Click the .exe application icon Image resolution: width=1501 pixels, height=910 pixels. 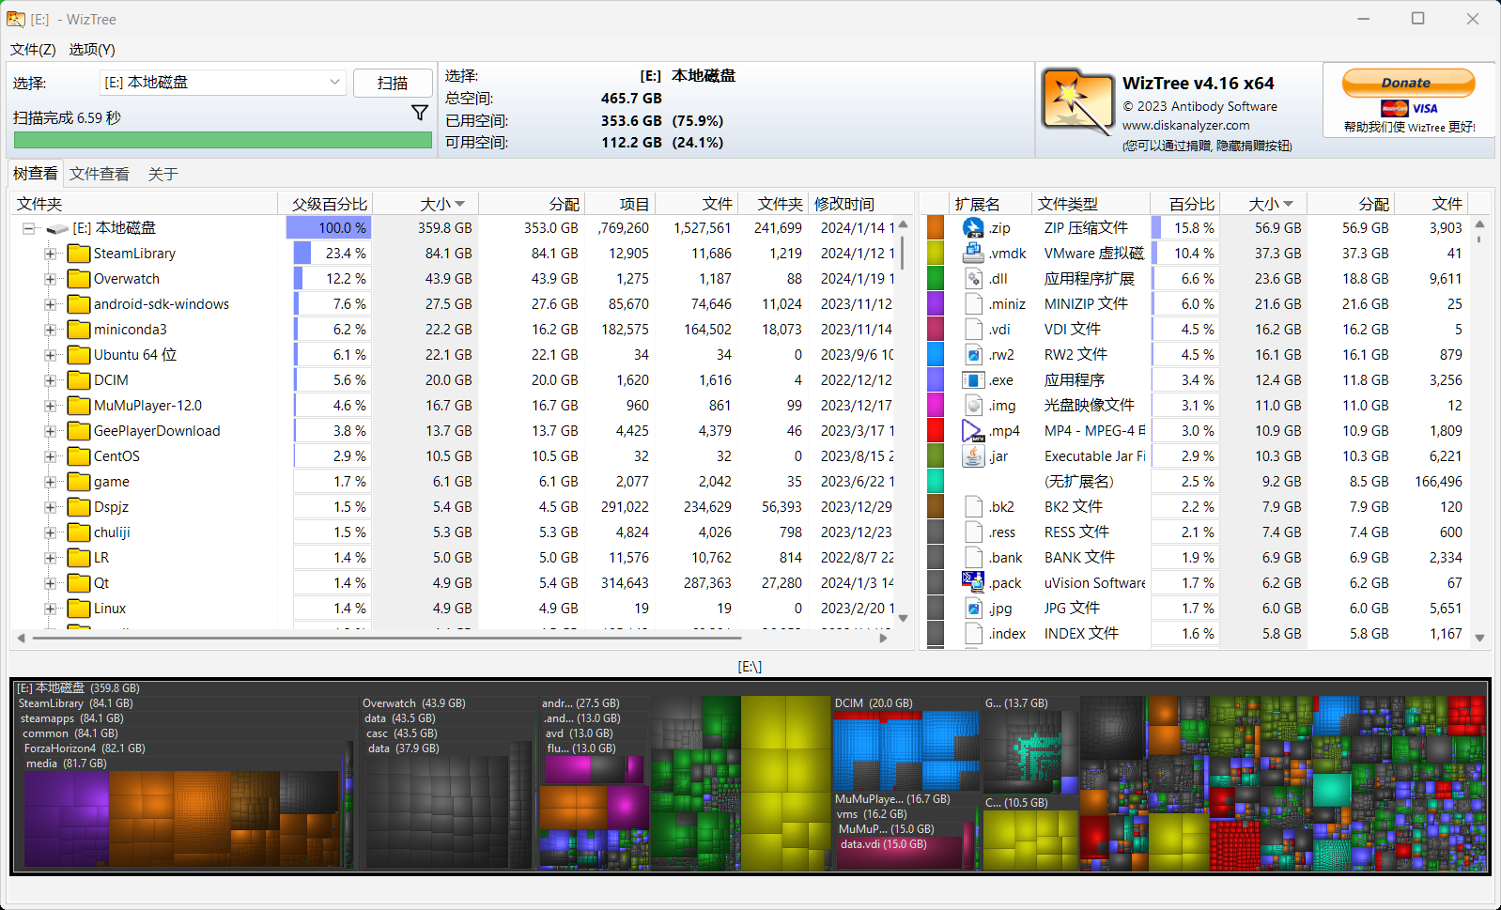pos(973,379)
